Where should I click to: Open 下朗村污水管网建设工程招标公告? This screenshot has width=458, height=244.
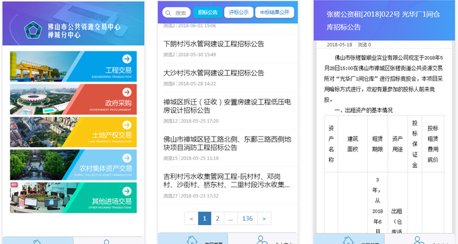pos(214,44)
